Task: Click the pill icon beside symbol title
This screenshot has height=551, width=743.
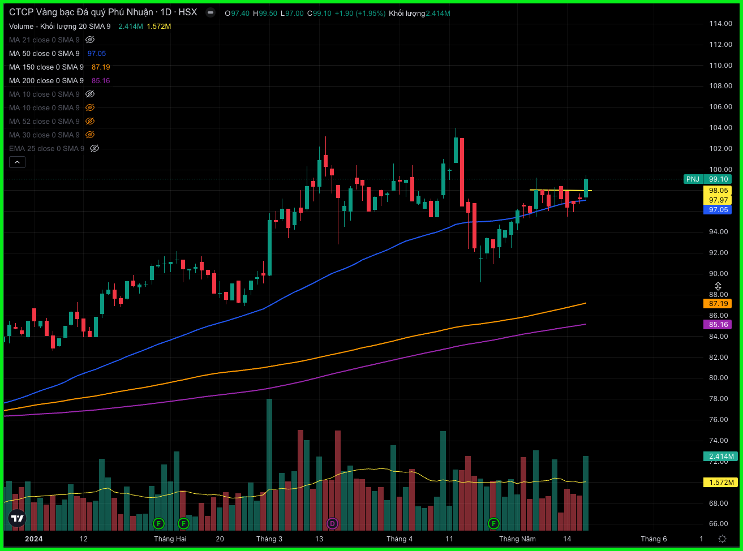Action: (211, 12)
